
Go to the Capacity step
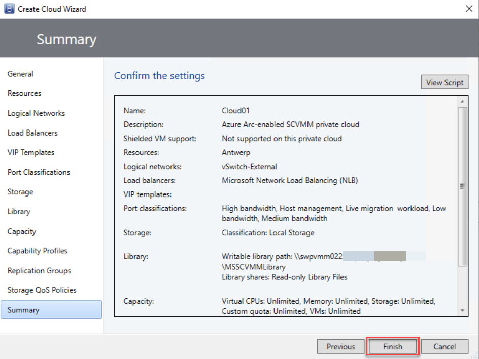pyautogui.click(x=22, y=232)
